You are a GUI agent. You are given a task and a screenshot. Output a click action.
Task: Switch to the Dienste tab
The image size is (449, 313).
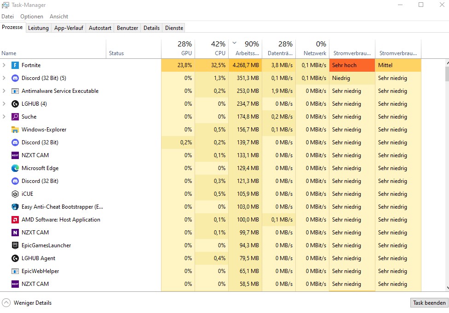pos(174,28)
